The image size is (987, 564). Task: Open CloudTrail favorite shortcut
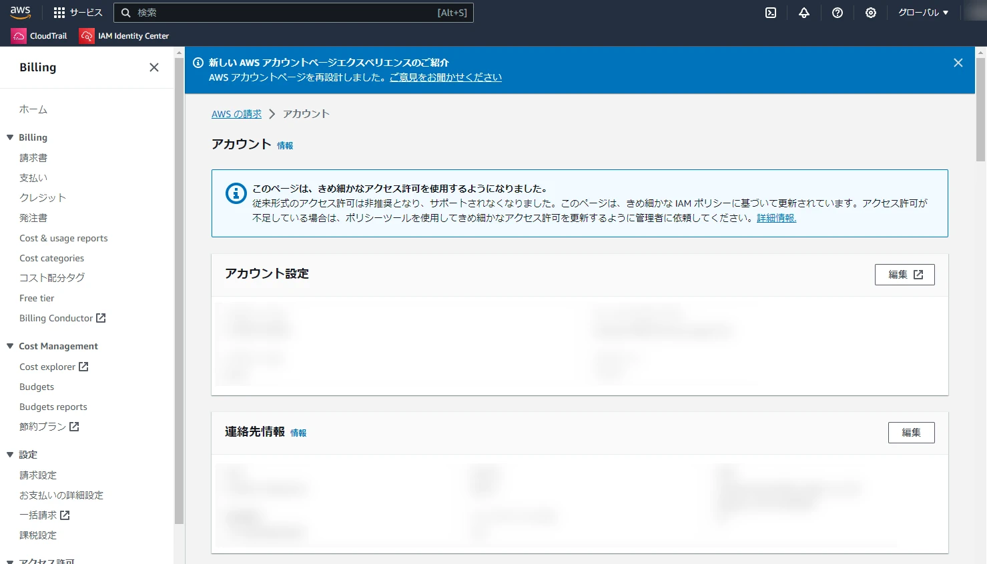click(39, 36)
